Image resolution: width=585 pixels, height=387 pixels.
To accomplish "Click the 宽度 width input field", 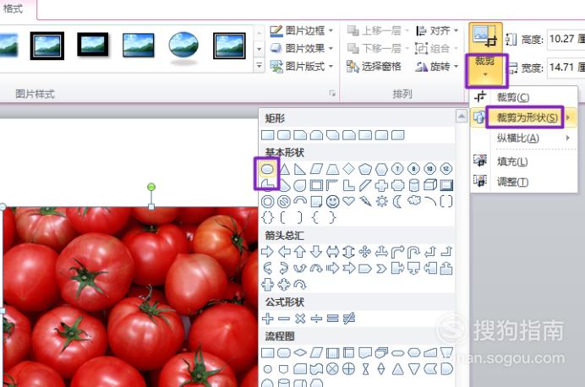I will click(566, 68).
